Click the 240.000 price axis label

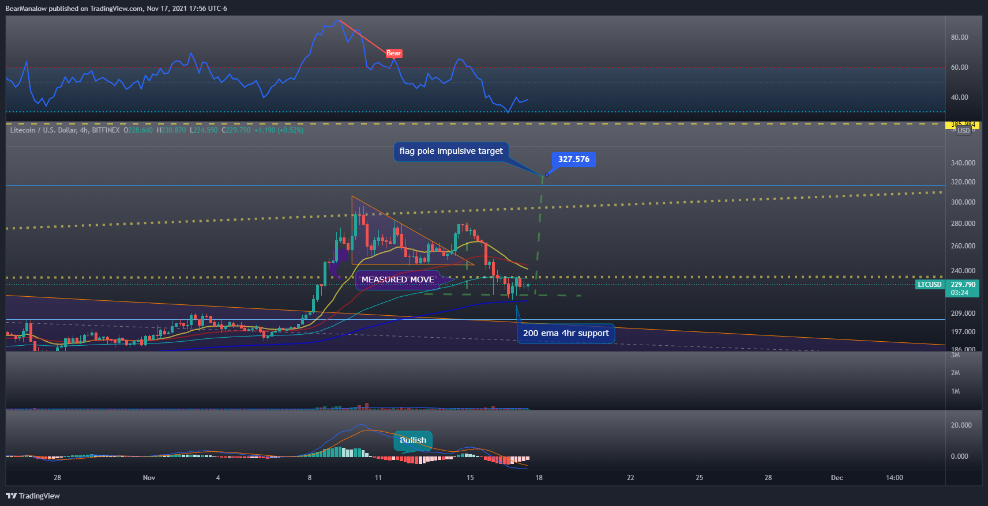[963, 271]
